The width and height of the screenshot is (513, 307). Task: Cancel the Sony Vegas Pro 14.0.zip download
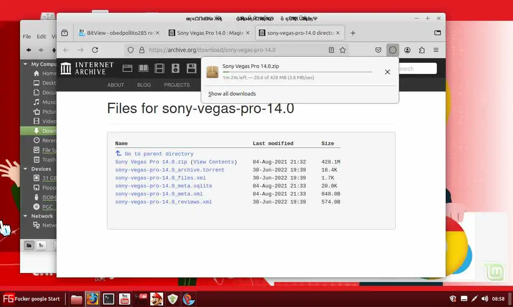click(387, 72)
